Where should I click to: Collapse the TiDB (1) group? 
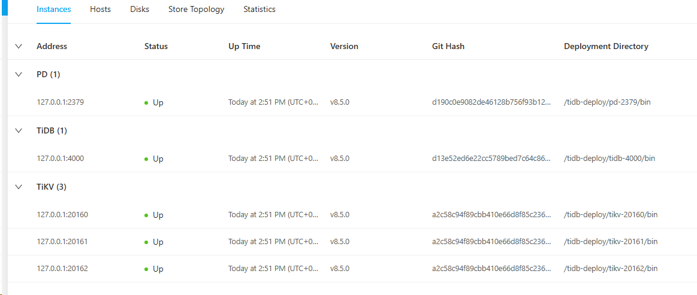pos(19,130)
